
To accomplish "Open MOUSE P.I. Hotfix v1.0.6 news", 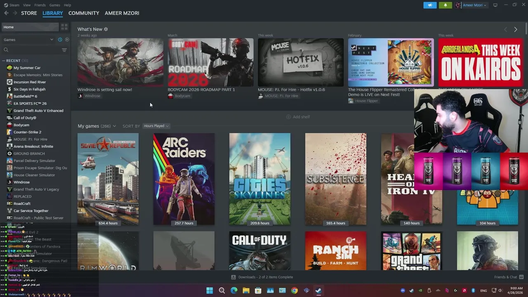I will tap(301, 63).
